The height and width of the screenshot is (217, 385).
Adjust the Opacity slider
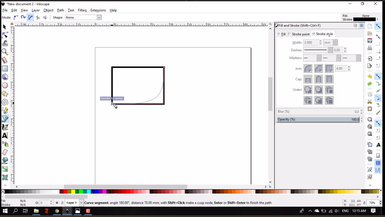[x=318, y=119]
